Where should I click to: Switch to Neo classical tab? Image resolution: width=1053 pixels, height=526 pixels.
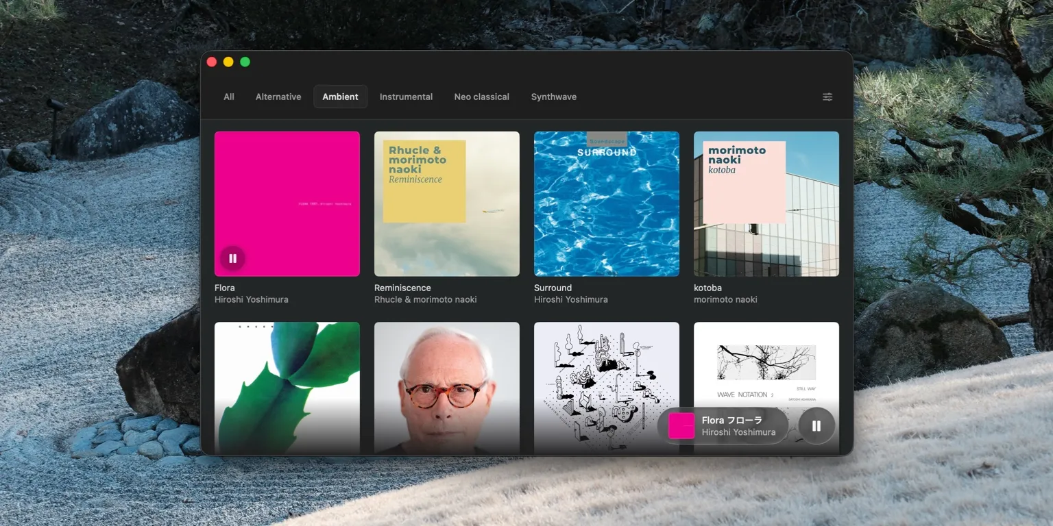[x=482, y=97]
